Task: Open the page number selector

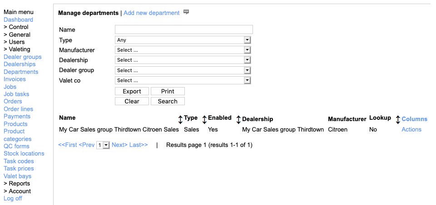Action: tap(103, 145)
